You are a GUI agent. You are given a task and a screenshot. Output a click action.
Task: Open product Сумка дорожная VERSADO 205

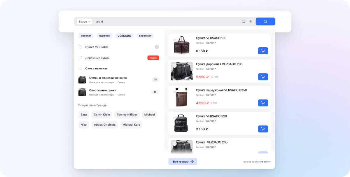(219, 64)
